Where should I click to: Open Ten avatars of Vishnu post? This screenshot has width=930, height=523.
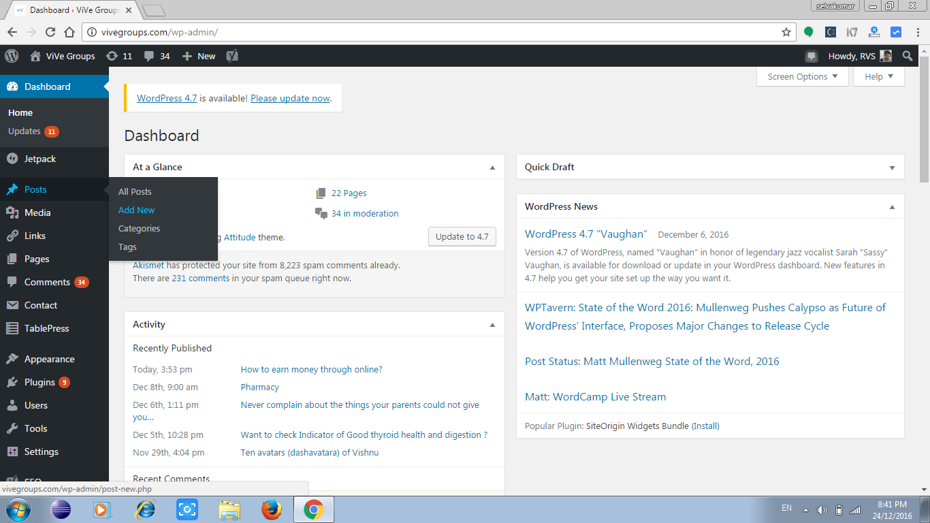[x=310, y=452]
